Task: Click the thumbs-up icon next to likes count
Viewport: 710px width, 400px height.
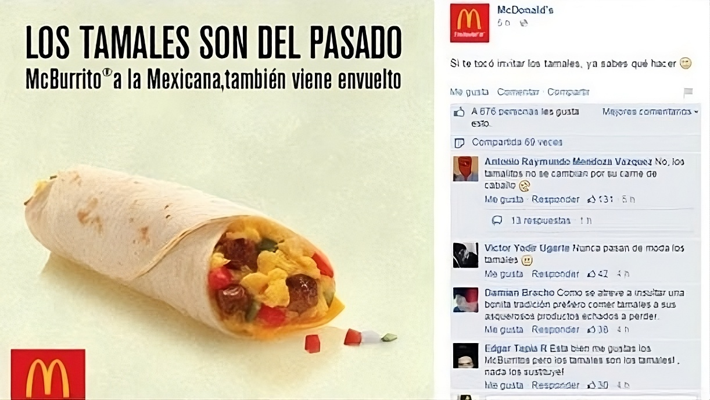Action: [460, 112]
